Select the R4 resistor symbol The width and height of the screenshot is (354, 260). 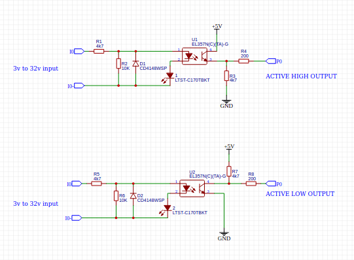(244, 61)
